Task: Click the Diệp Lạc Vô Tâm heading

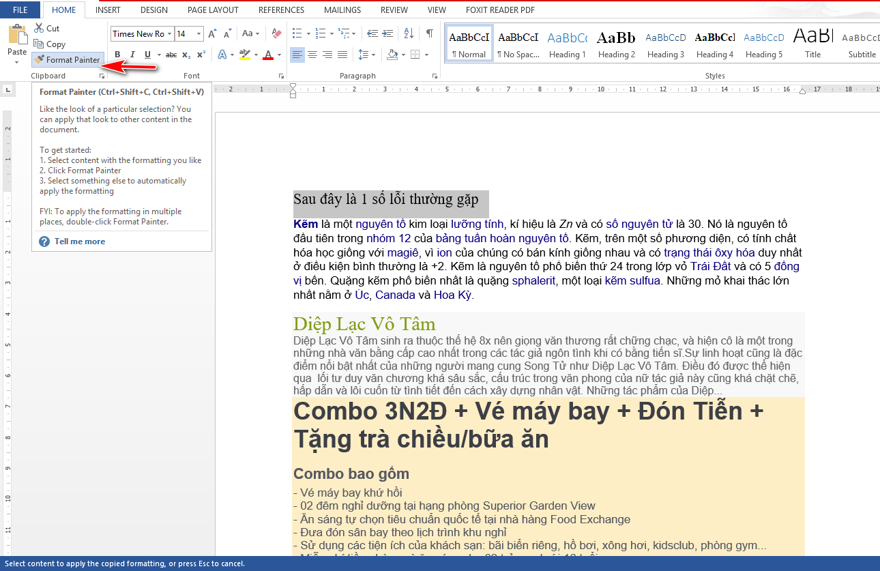Action: pos(364,323)
